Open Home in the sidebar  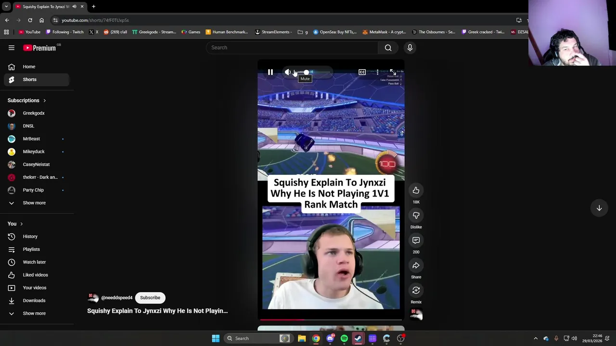click(x=37, y=67)
